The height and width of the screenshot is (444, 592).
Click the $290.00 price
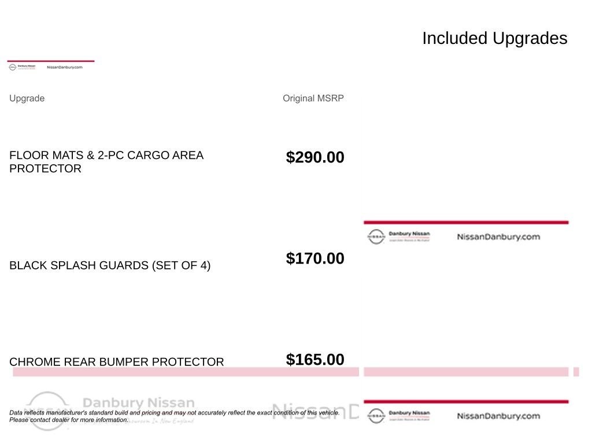[314, 157]
